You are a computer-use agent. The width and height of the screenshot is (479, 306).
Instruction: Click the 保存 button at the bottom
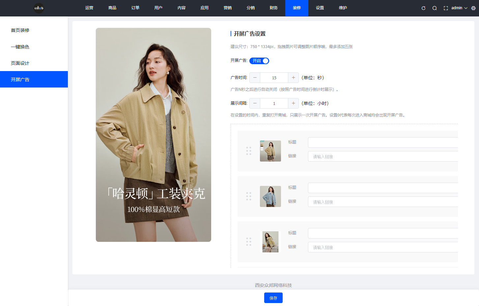273,298
